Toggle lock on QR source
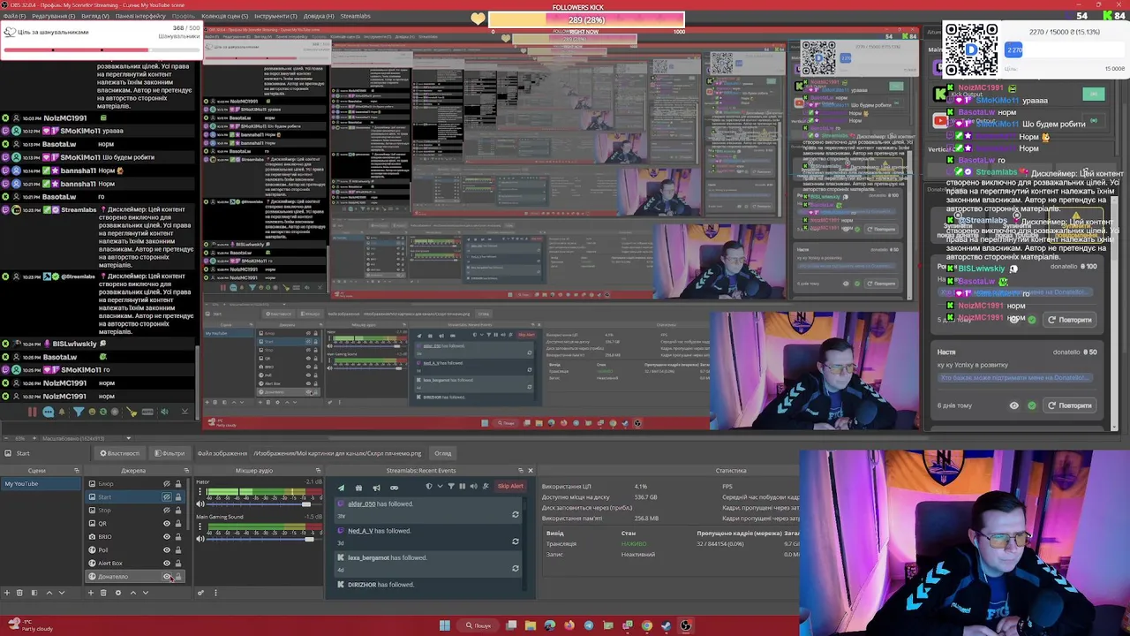 (177, 524)
